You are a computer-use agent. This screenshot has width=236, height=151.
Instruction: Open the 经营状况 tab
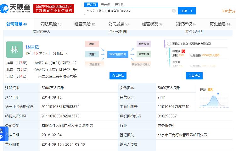152,24
